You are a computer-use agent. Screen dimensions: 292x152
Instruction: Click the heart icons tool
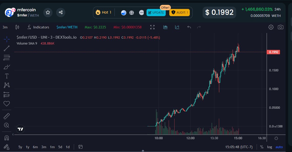7,104
